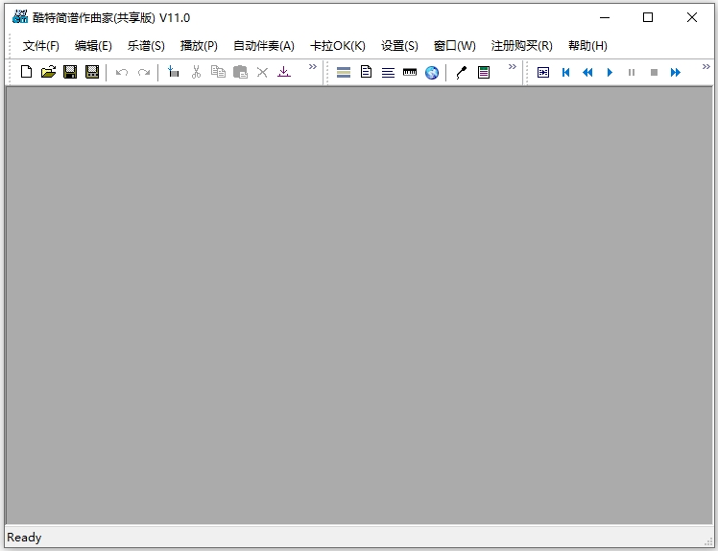
Task: Open the 注册购买(R) menu
Action: pos(522,46)
